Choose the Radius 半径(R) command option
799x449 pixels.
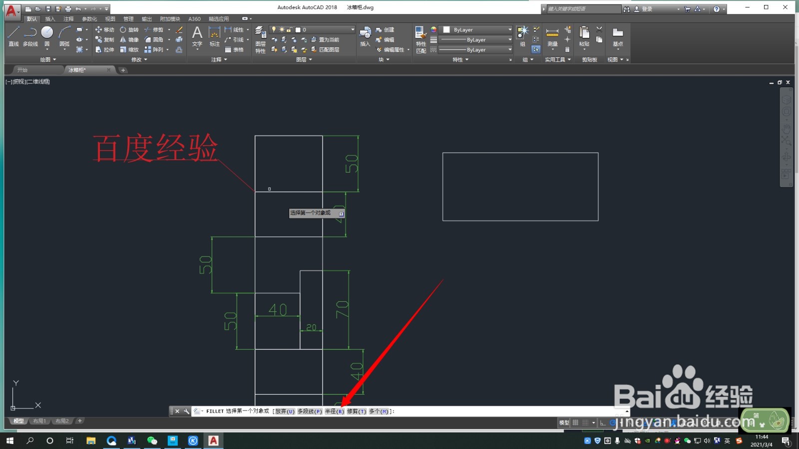[x=334, y=412]
